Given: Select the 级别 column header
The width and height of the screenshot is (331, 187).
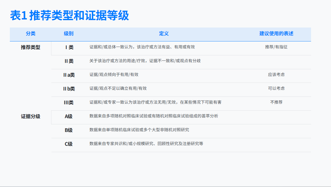Looking at the screenshot, I should 68,34.
